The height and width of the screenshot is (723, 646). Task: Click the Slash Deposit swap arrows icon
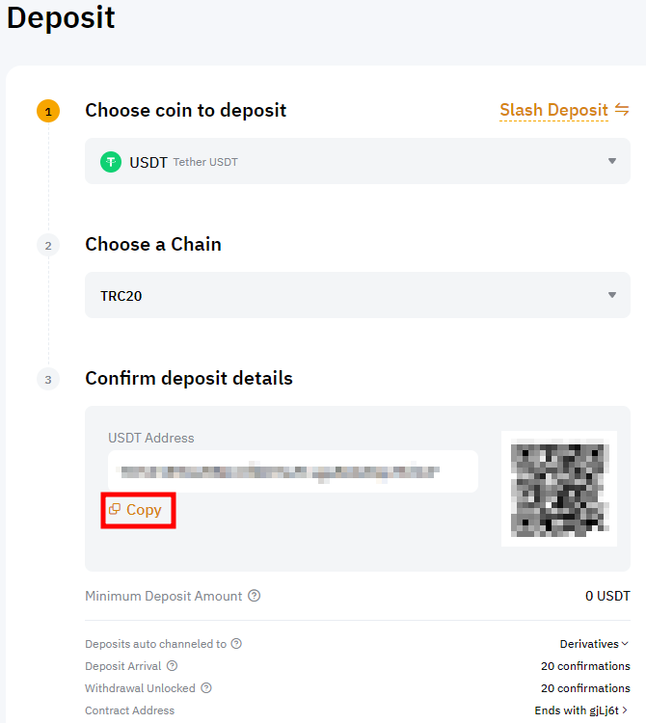pos(622,110)
